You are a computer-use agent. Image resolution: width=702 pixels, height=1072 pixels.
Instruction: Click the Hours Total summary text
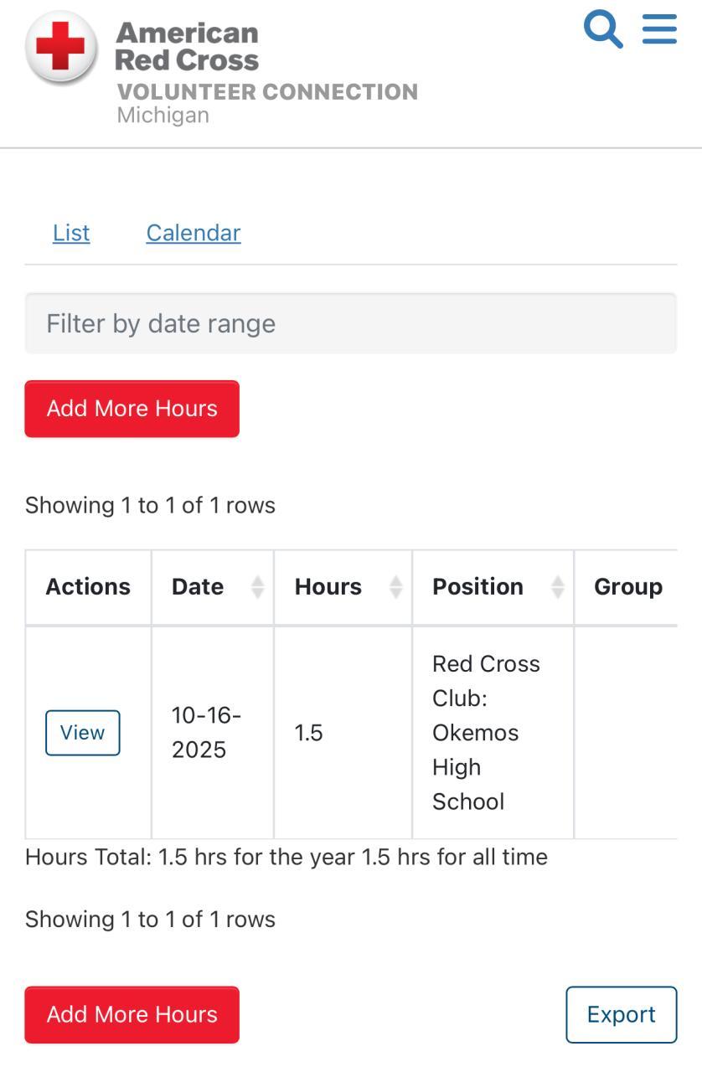pos(286,857)
